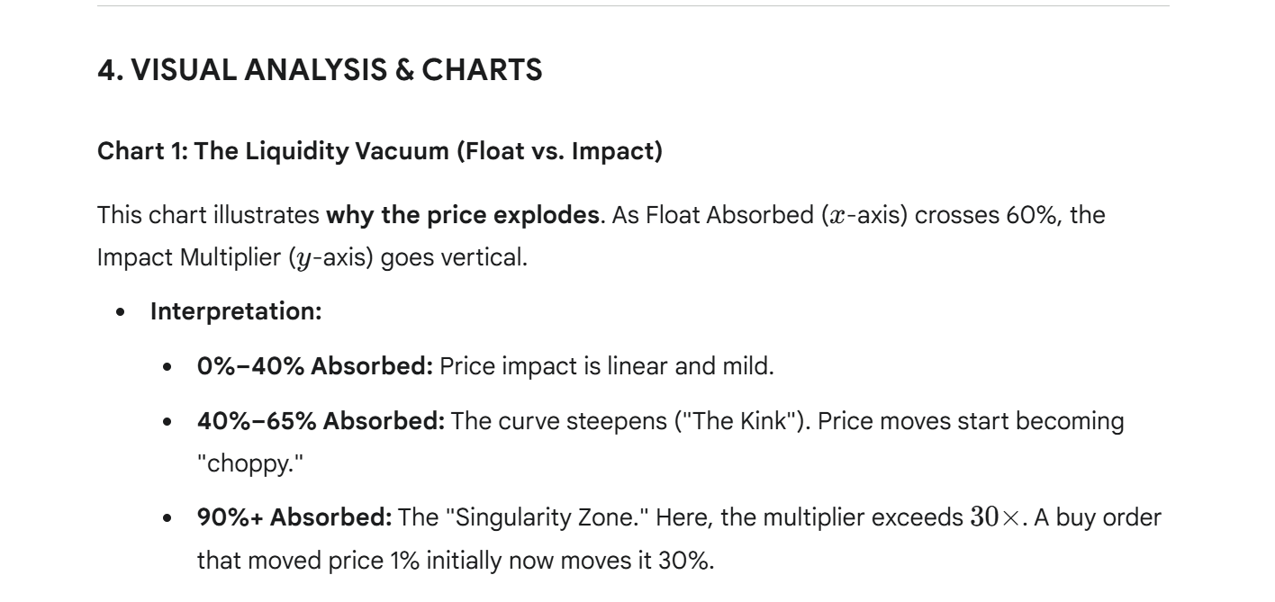Click the bullet dot before "40%–65% Absorbed"

[x=167, y=422]
